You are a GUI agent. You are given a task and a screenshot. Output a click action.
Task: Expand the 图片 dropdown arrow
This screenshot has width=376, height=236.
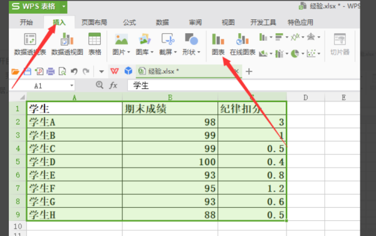click(x=128, y=52)
